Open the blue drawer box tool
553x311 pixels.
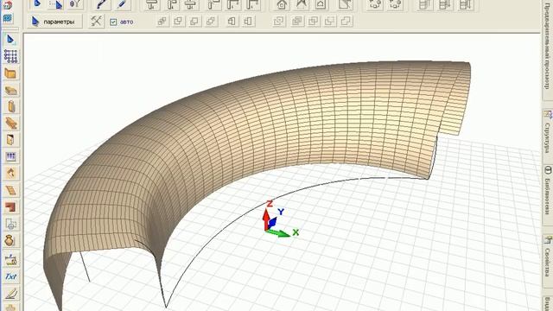pyautogui.click(x=10, y=156)
